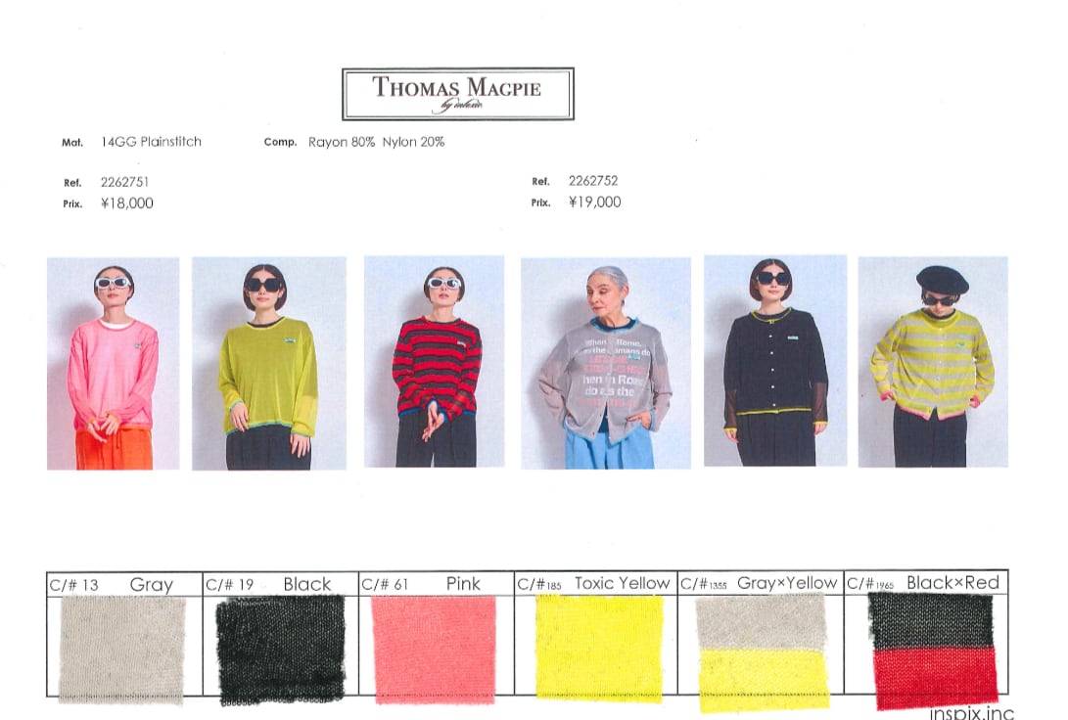Select the gray printed-text cardigan photo
Image resolution: width=1068 pixels, height=720 pixels.
[x=605, y=363]
